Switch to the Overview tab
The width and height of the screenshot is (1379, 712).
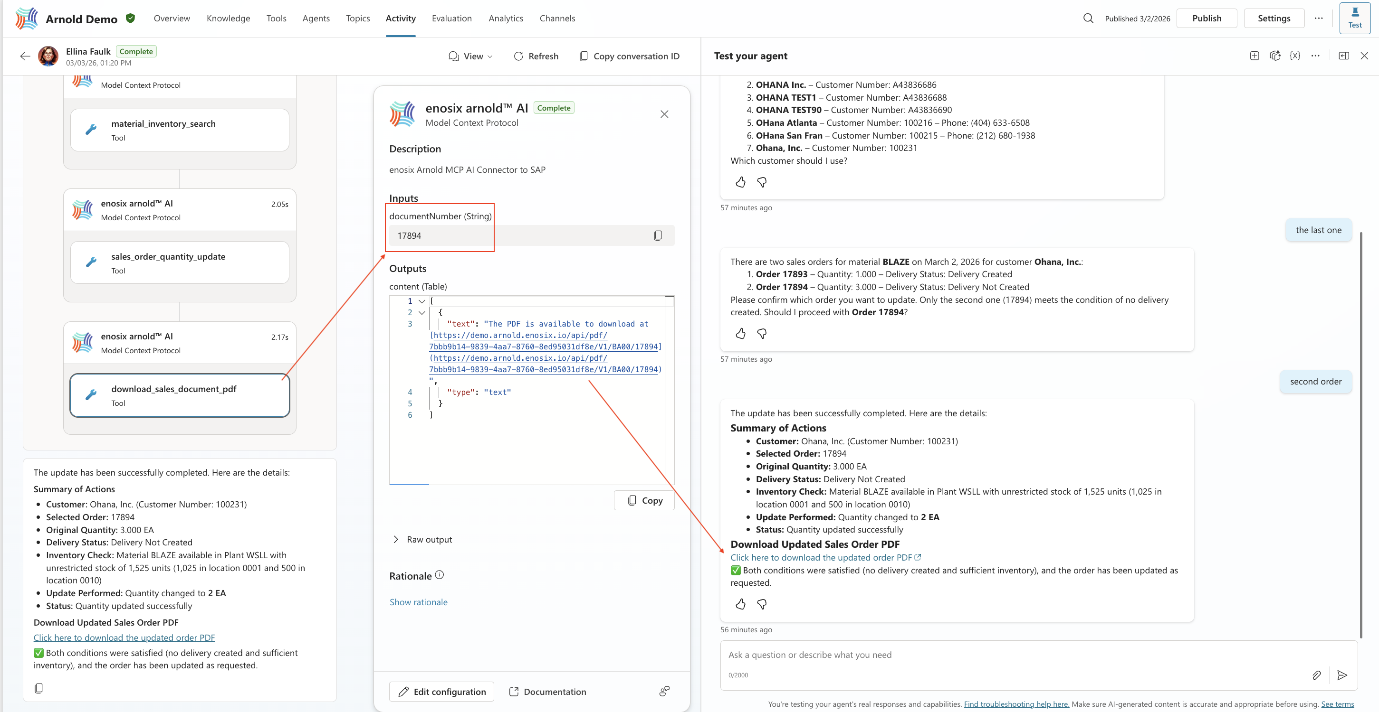click(x=172, y=18)
